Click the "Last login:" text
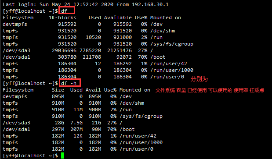Viewport: 272px width, 159px height. click(x=19, y=4)
